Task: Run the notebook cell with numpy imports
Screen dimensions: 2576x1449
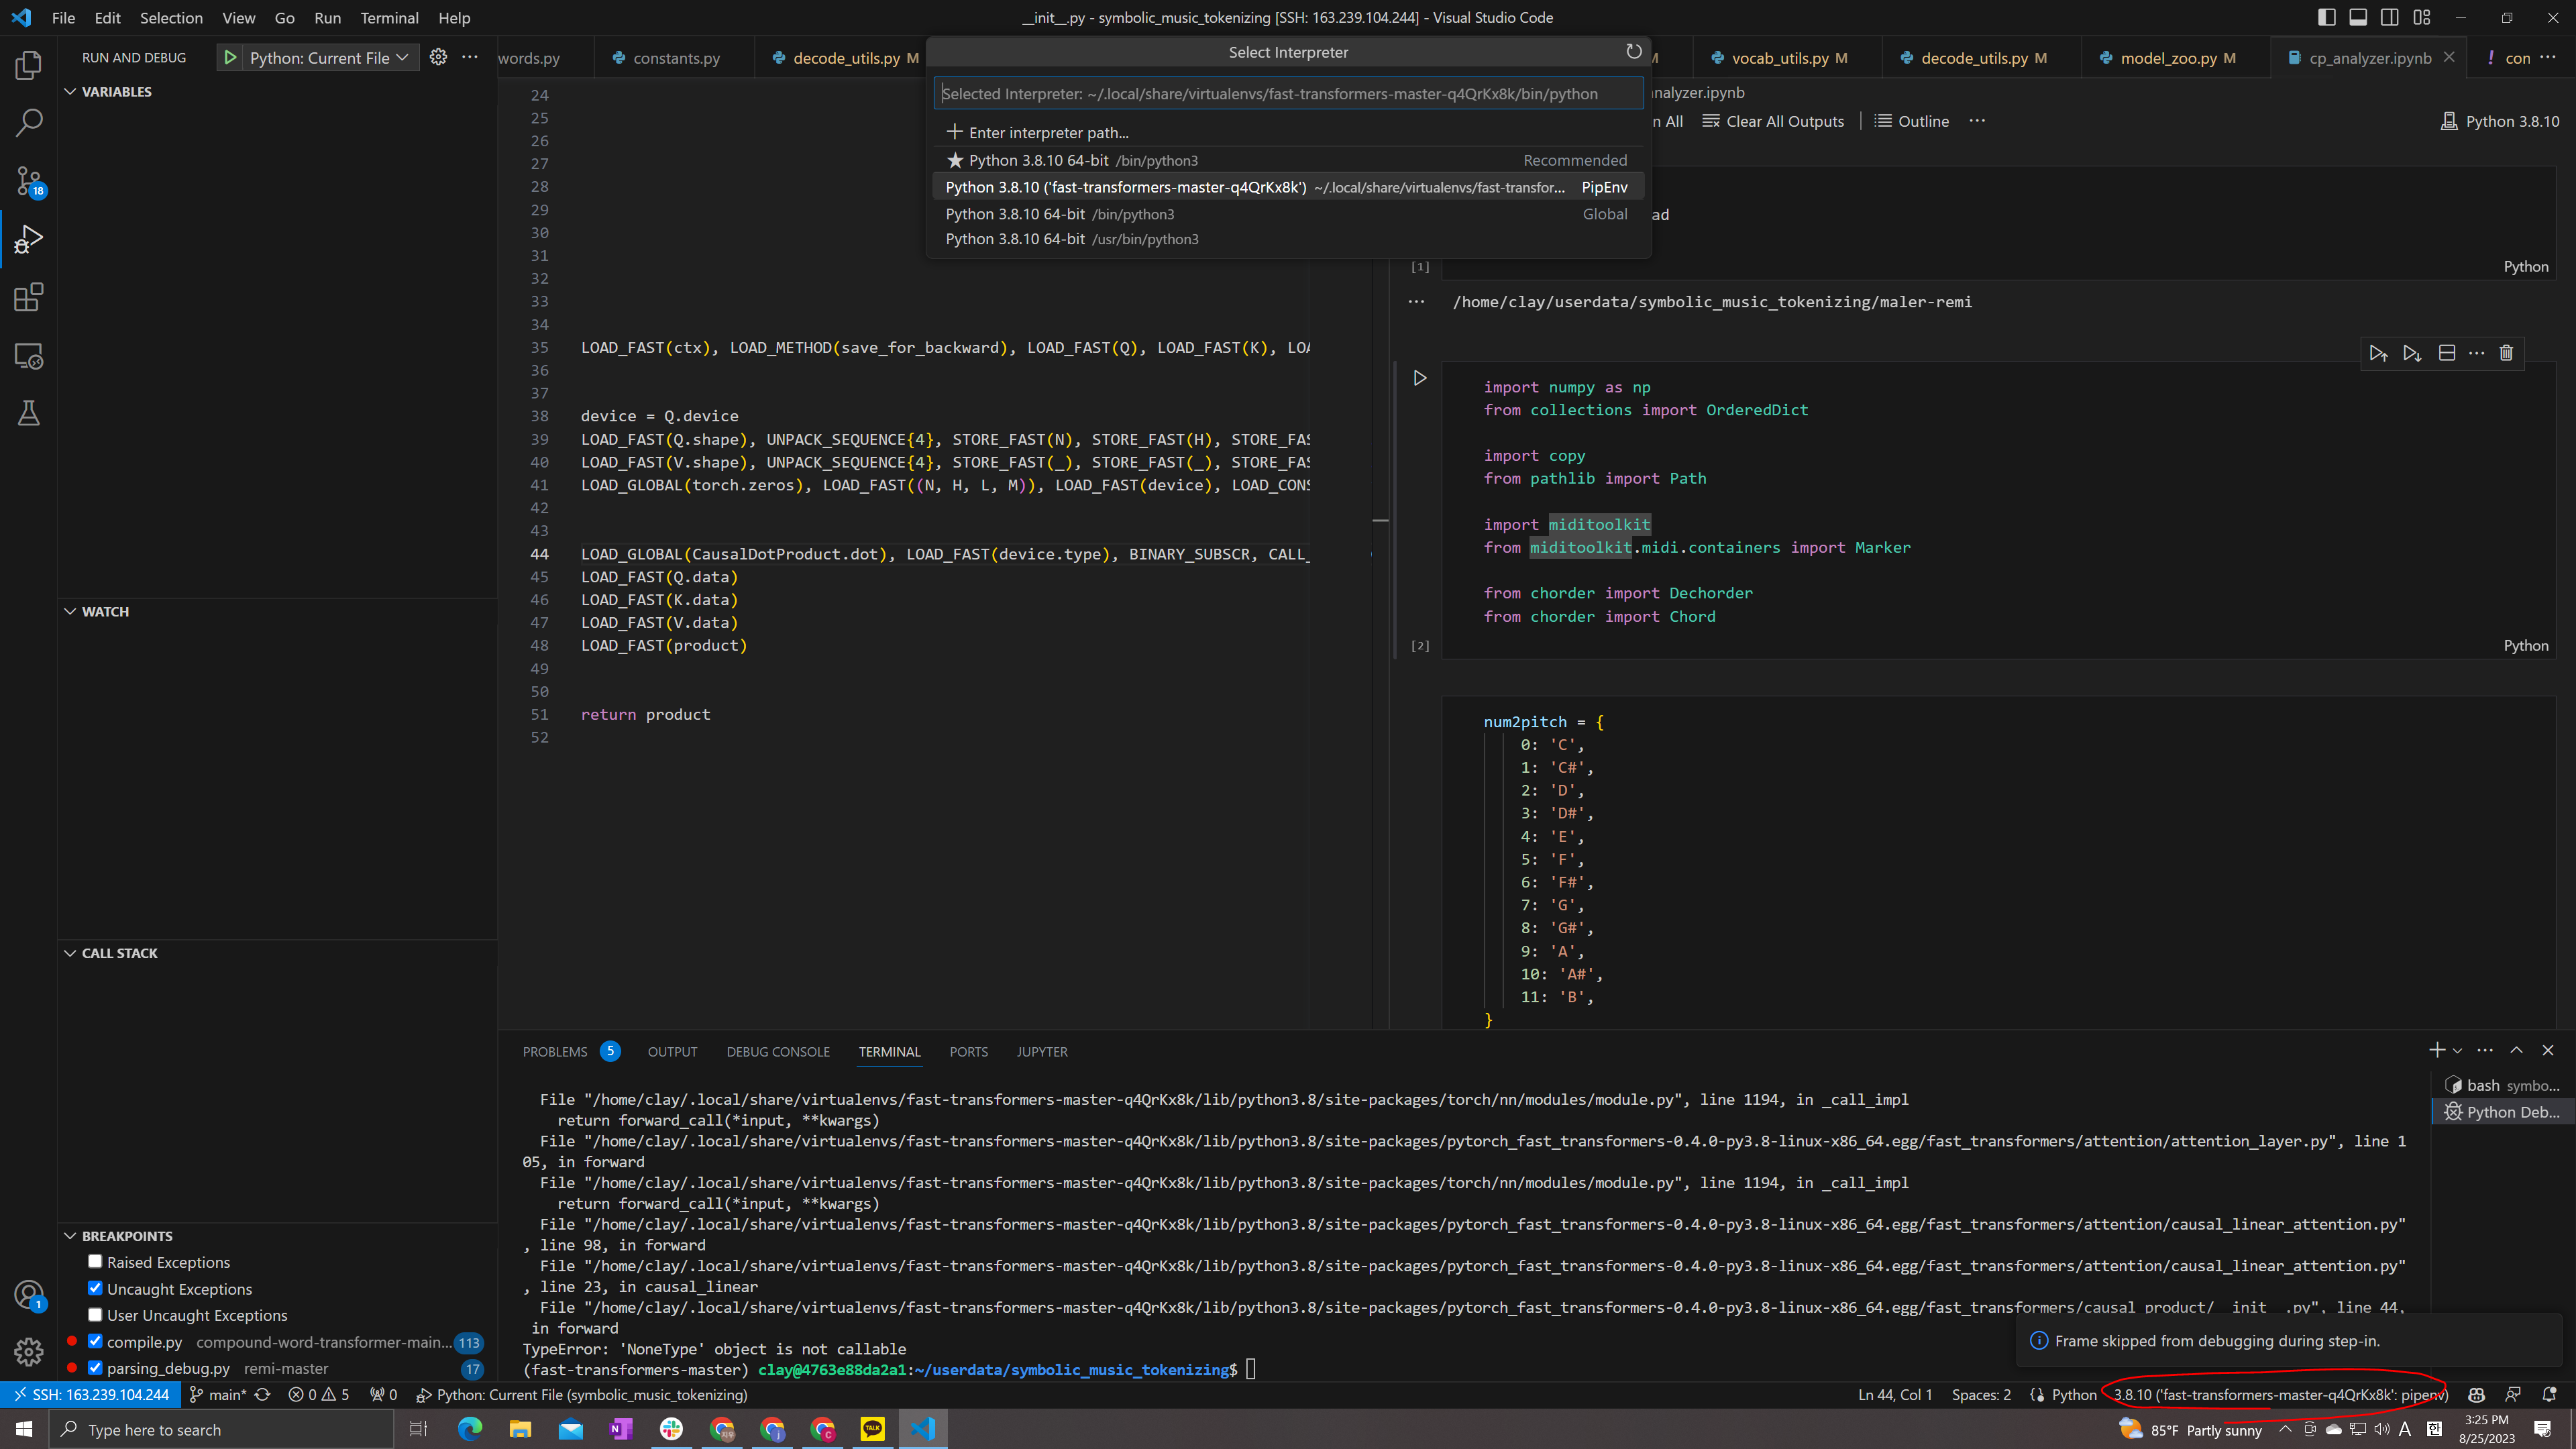Action: tap(1419, 378)
